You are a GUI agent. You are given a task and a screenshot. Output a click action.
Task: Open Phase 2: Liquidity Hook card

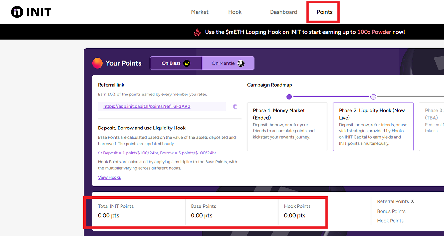(x=373, y=127)
